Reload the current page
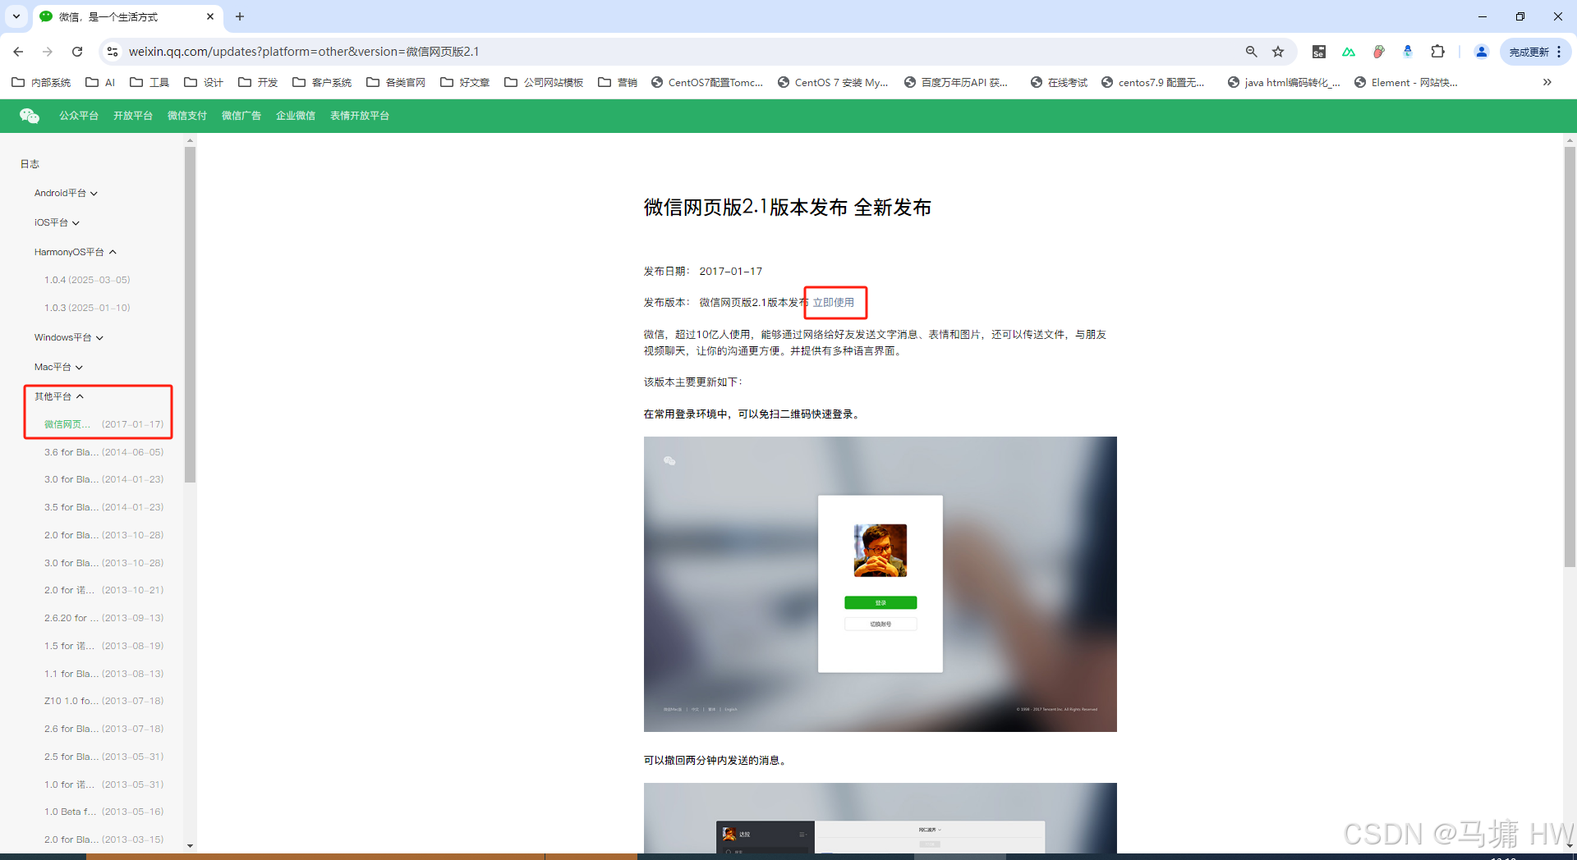 (77, 51)
